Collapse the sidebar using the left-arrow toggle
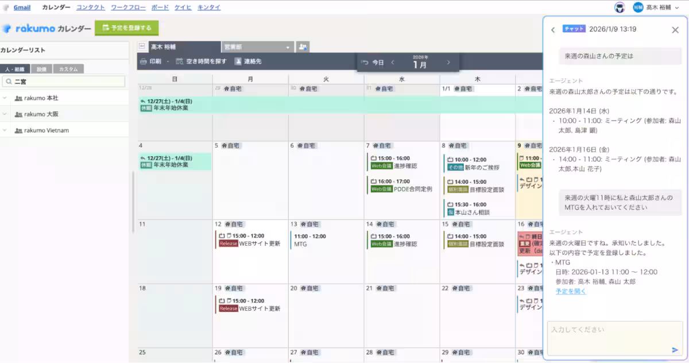This screenshot has height=363, width=689. pos(142,47)
